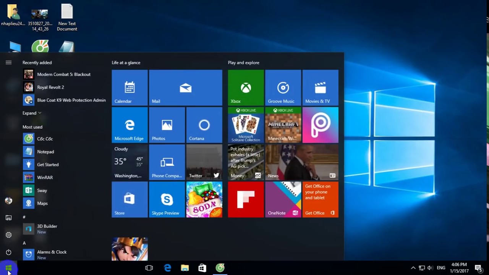This screenshot has height=275, width=489.
Task: Open Alarms & Clock app
Action: click(x=64, y=254)
